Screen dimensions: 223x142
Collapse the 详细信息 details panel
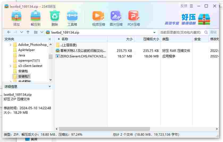[50, 86]
